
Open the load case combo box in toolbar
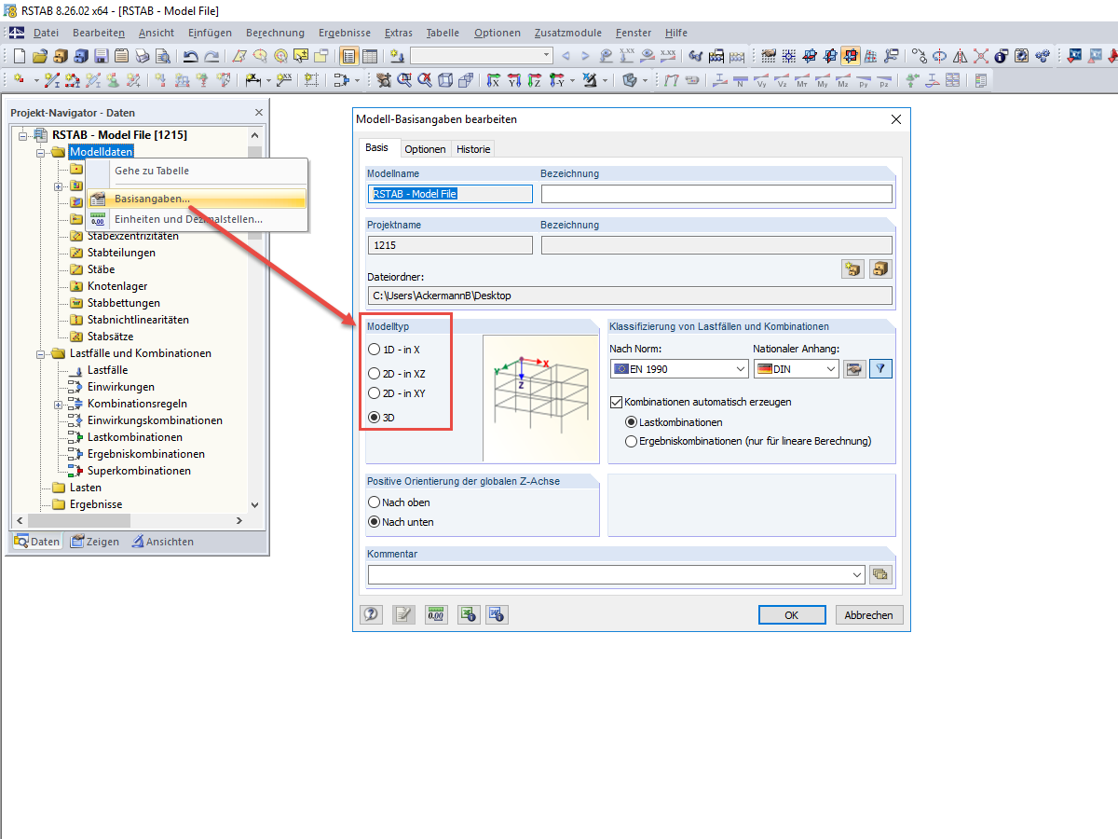point(481,56)
